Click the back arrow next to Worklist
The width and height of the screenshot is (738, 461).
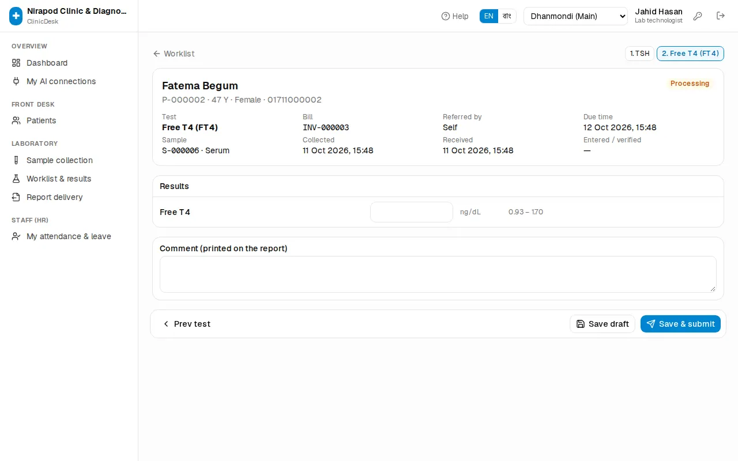157,54
